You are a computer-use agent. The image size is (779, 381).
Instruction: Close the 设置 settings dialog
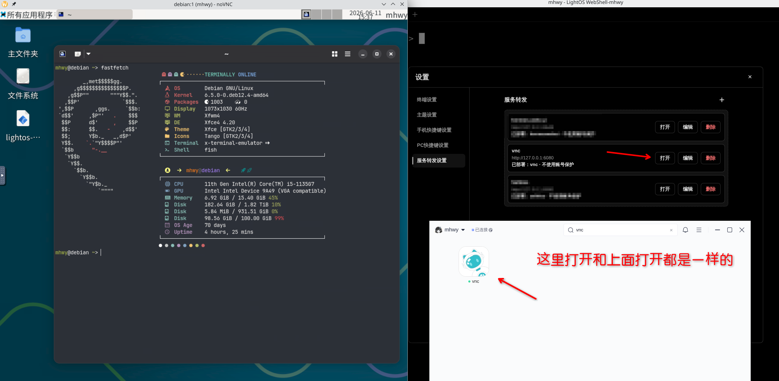[750, 77]
